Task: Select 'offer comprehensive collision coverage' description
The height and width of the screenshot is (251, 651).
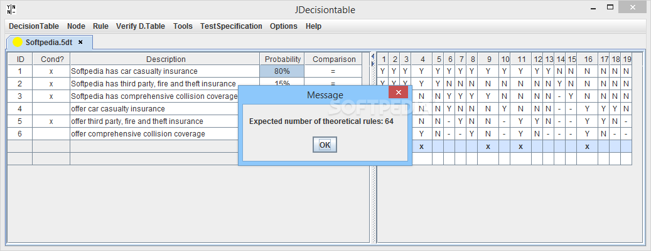Action: [x=154, y=134]
